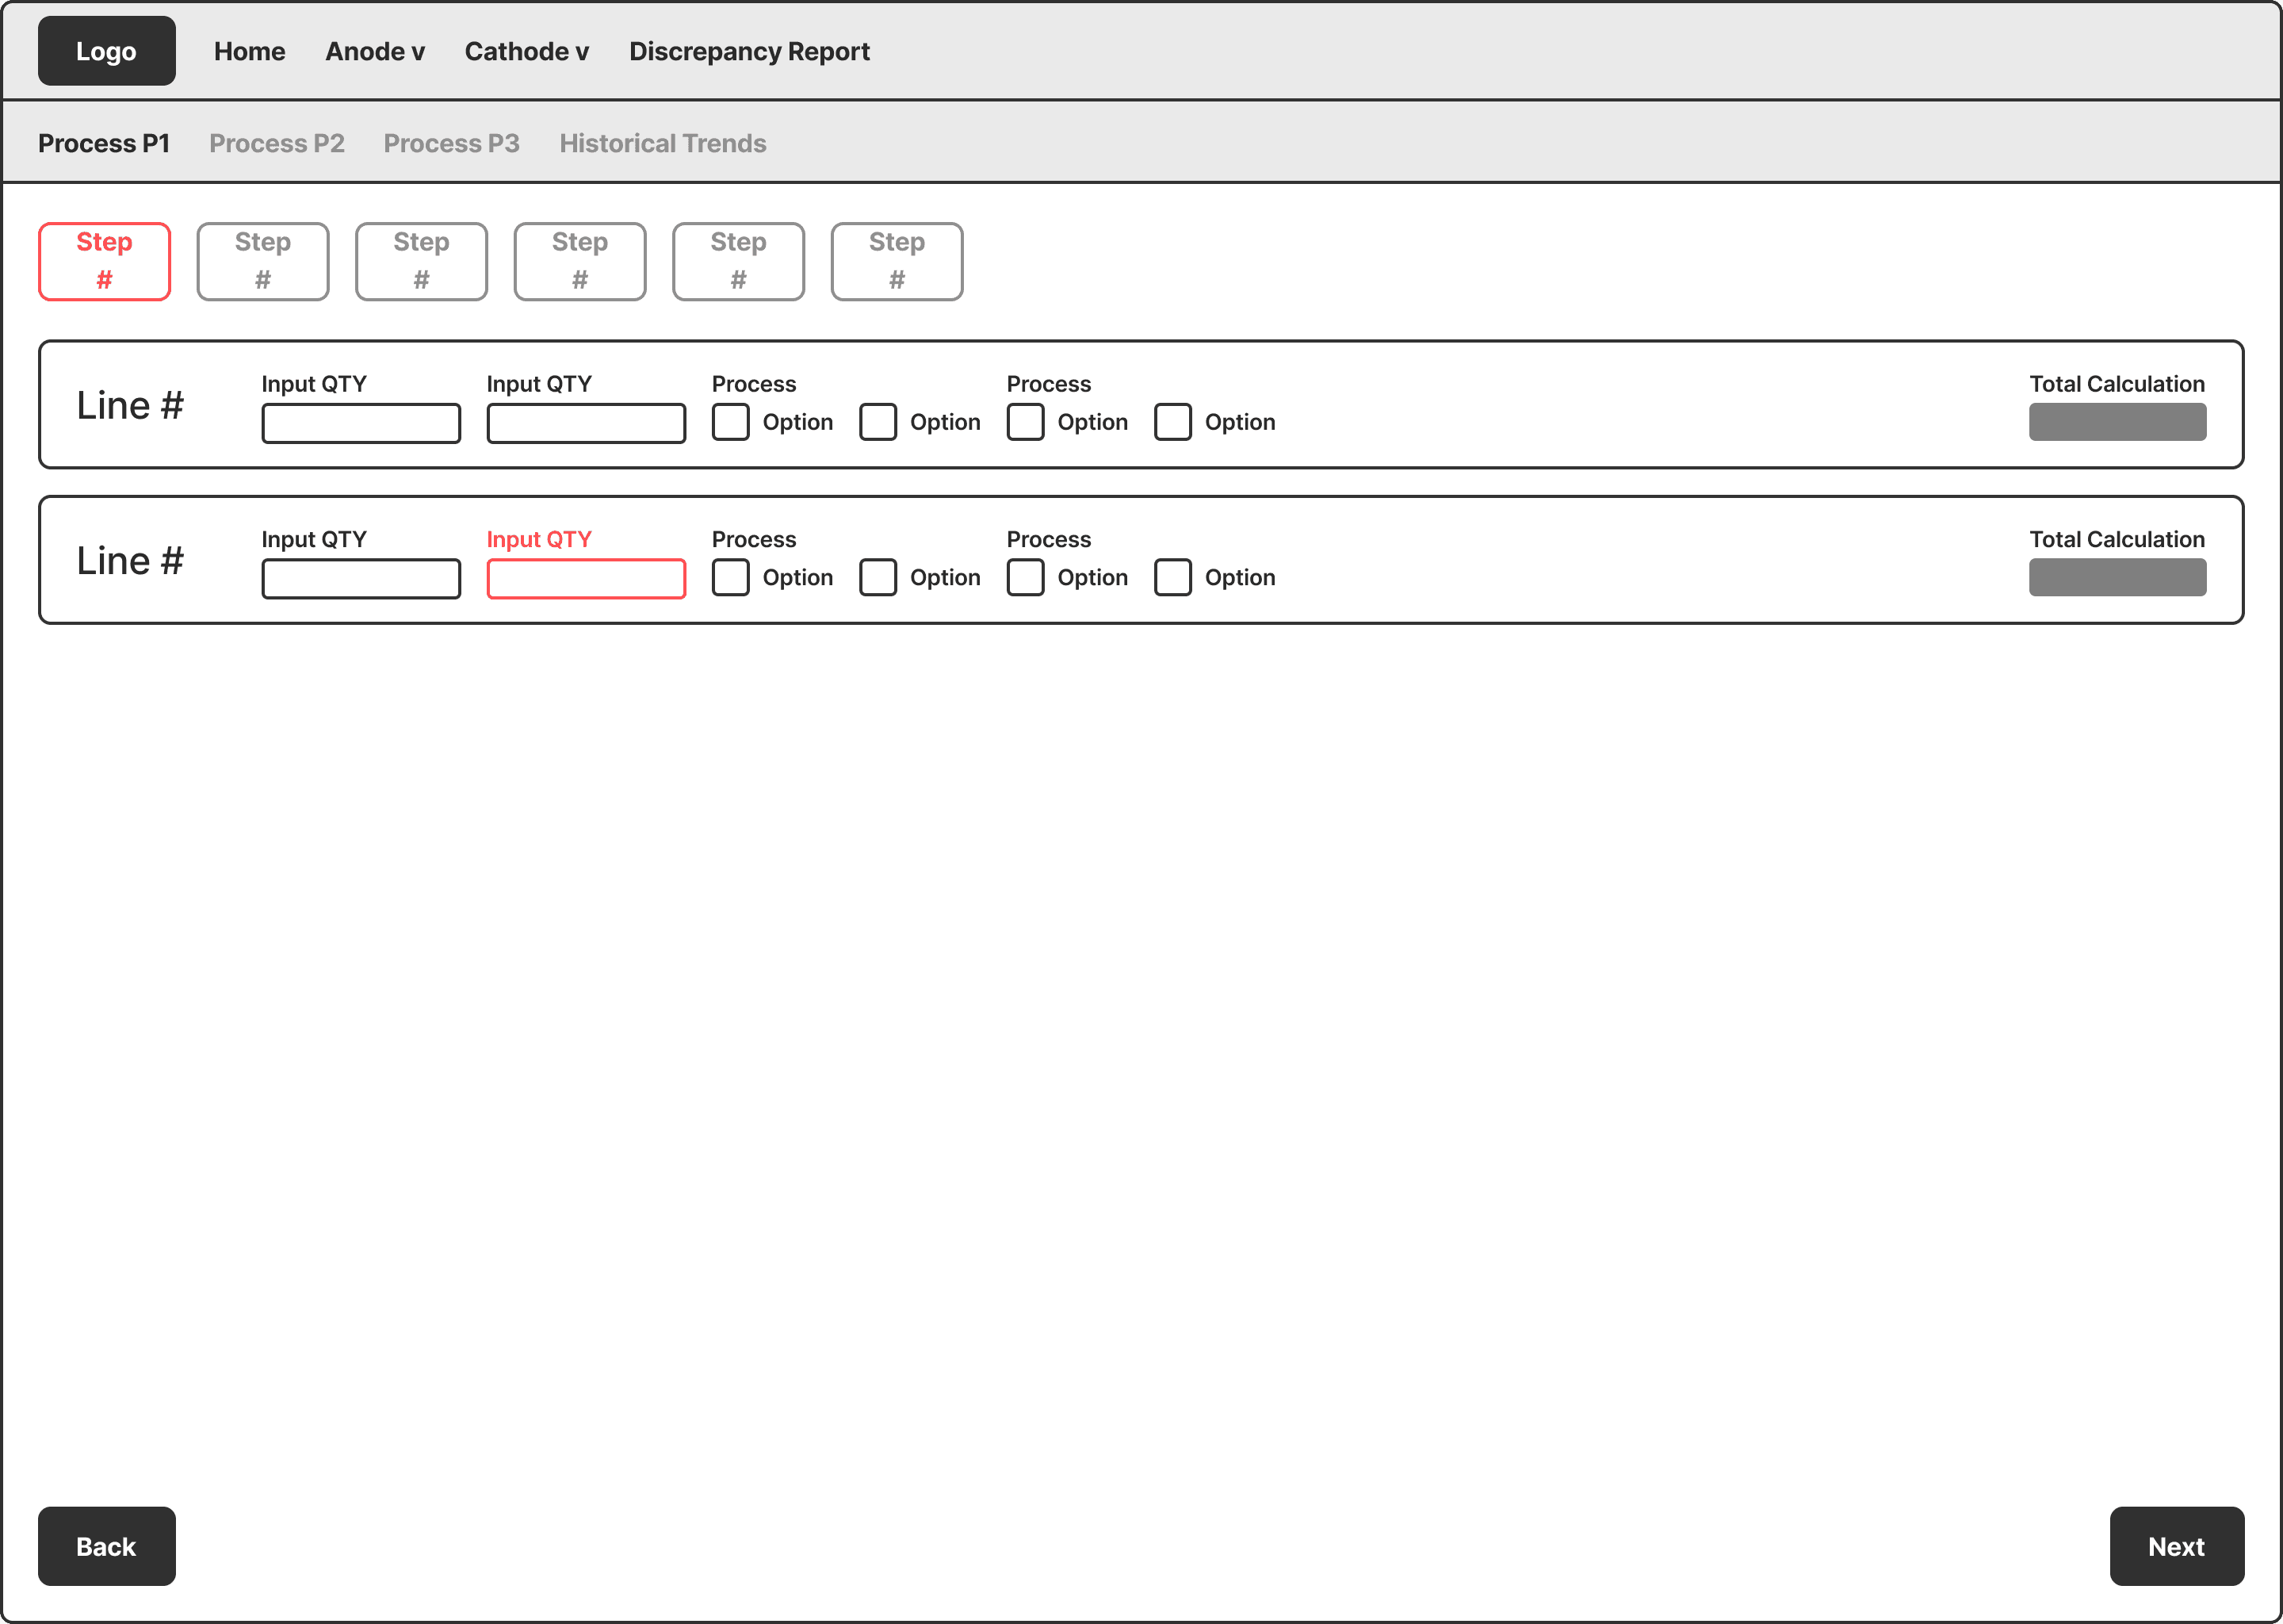
Task: Open the Discrepancy Report page
Action: [x=748, y=51]
